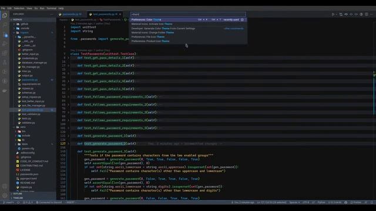Open the Help menu
This screenshot has height=211, width=376.
click(61, 8)
